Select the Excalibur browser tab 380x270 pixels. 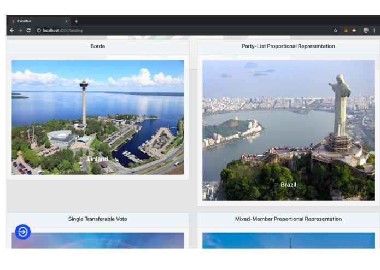pos(39,21)
